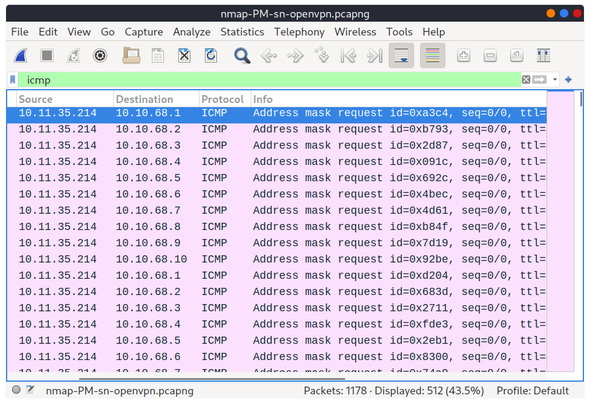Click the horizontal scrollbar of packet list
The image size is (590, 404).
tap(212, 379)
